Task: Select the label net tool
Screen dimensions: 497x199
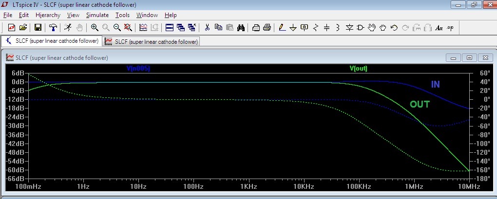Action: pos(304,28)
